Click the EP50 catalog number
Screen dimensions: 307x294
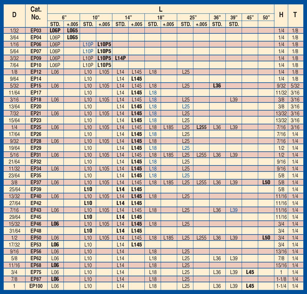pos(36,238)
